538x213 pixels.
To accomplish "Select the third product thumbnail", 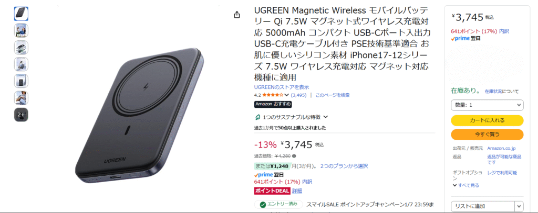I will click(x=21, y=48).
